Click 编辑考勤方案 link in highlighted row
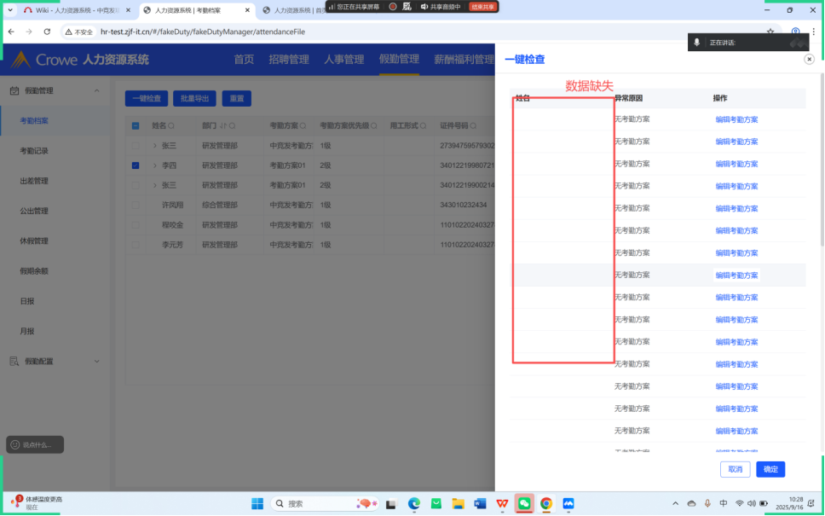 pos(736,275)
